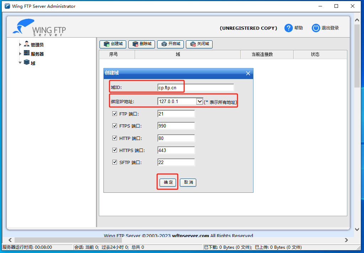The width and height of the screenshot is (364, 253).
Task: Click the horizontal scrollbar left arrow
Action: click(x=10, y=240)
